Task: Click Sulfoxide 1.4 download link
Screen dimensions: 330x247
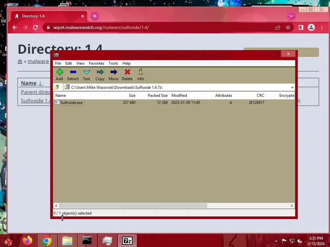Action: [35, 101]
